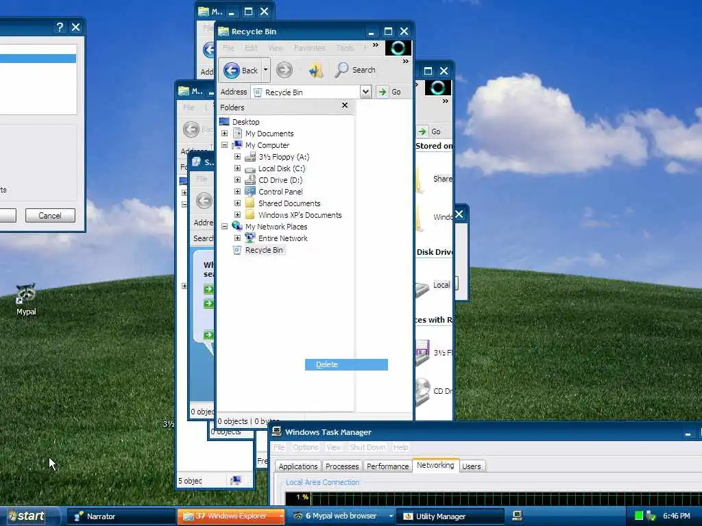Select Recycle Bin in folder tree
Screen dimensions: 702x526
264,250
